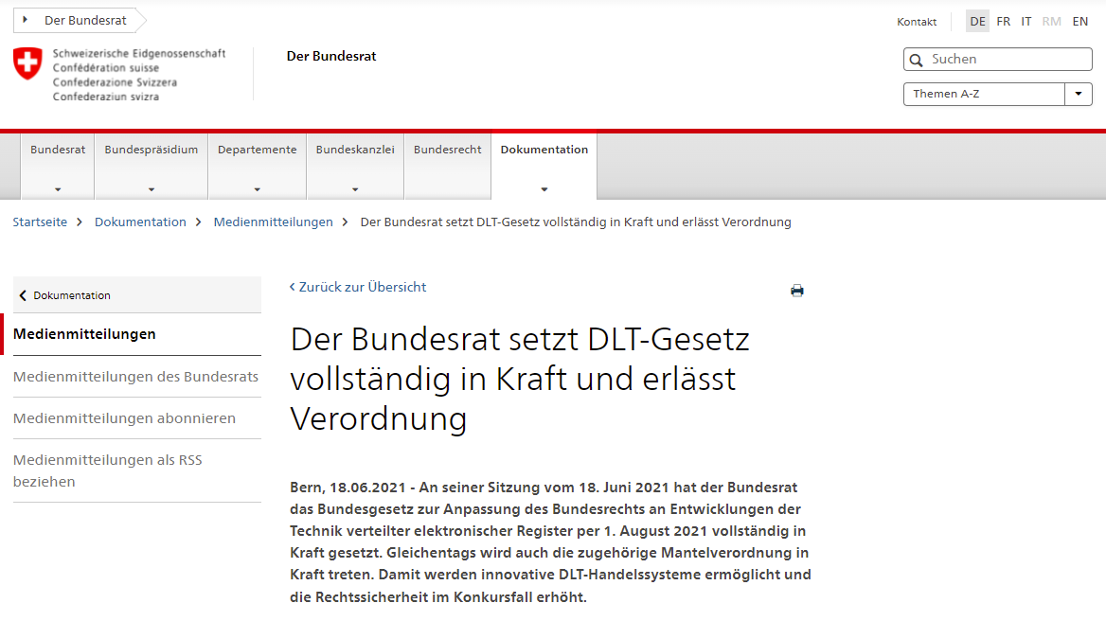Screen dimensions: 1106x621
Task: Expand the Departemente navigation menu
Action: click(257, 188)
